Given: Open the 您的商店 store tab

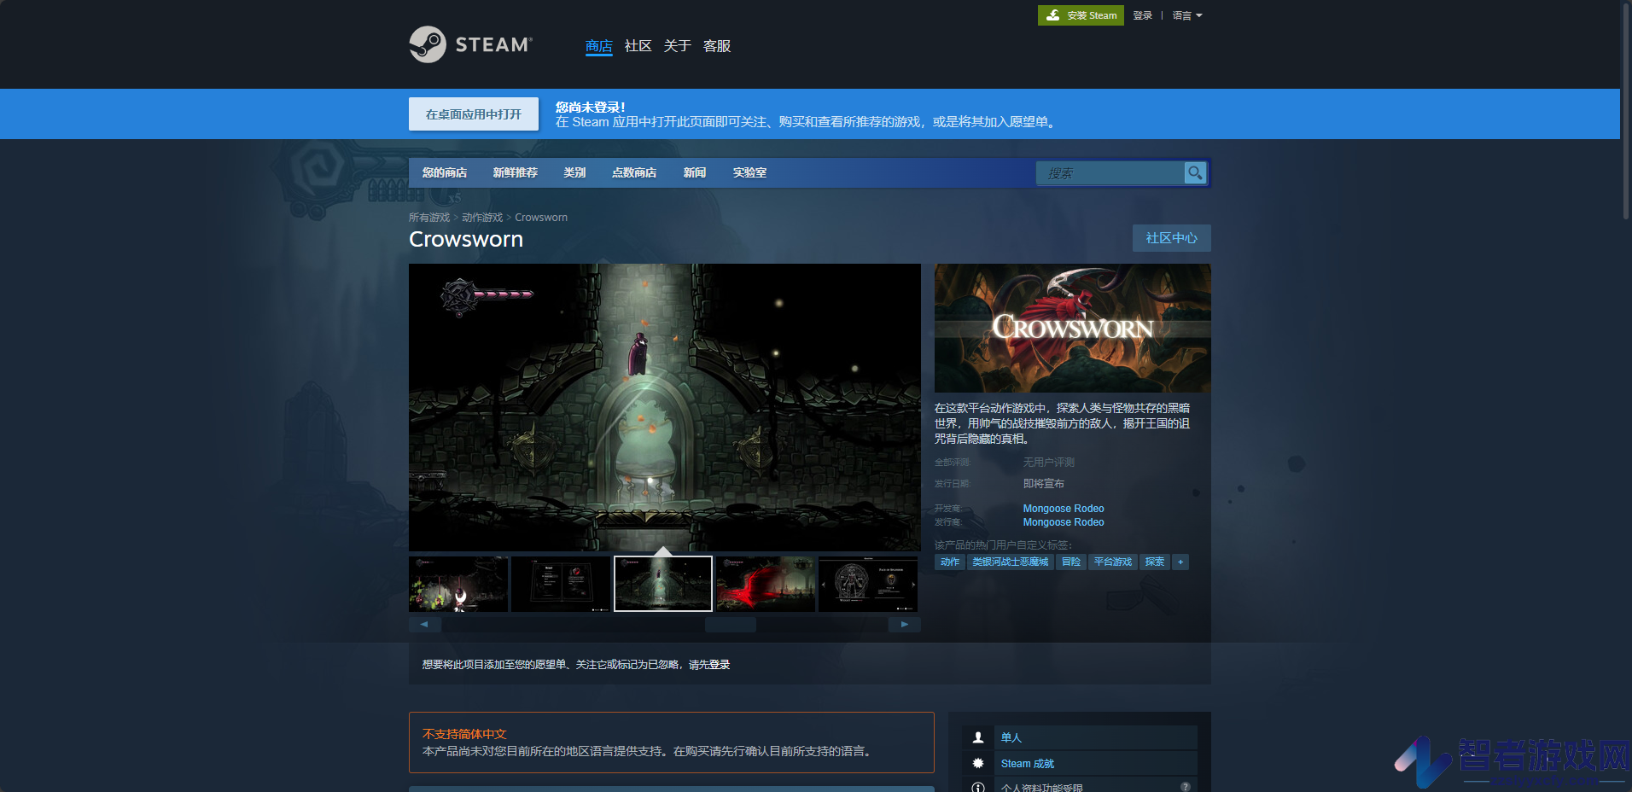Looking at the screenshot, I should coord(445,172).
